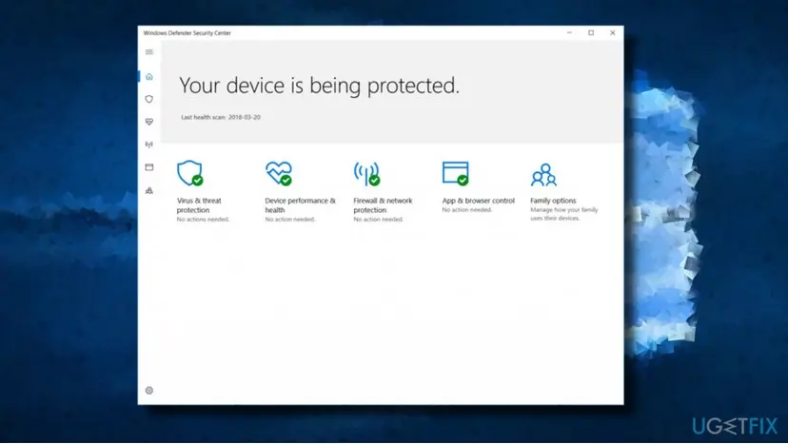788x444 pixels.
Task: Click Firewall & network protection antenna tile icon
Action: coord(366,173)
